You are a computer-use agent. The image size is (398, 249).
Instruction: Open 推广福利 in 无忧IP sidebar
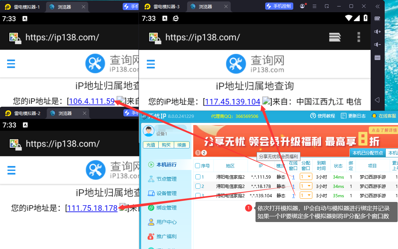coord(162,236)
